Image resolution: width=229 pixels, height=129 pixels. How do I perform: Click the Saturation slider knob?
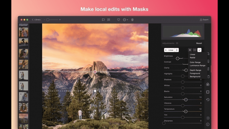click(186, 100)
